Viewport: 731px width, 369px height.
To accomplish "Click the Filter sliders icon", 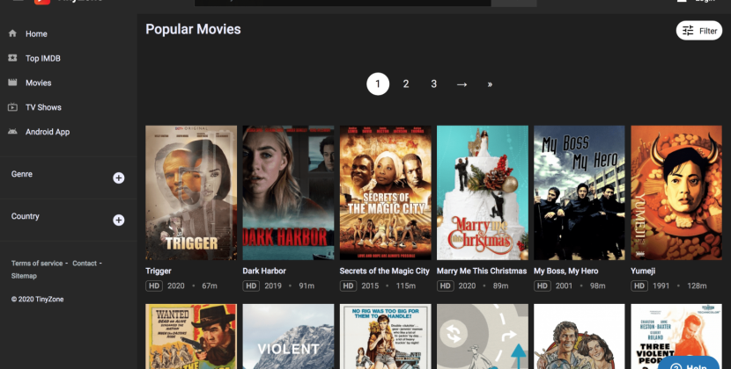I will [x=688, y=31].
